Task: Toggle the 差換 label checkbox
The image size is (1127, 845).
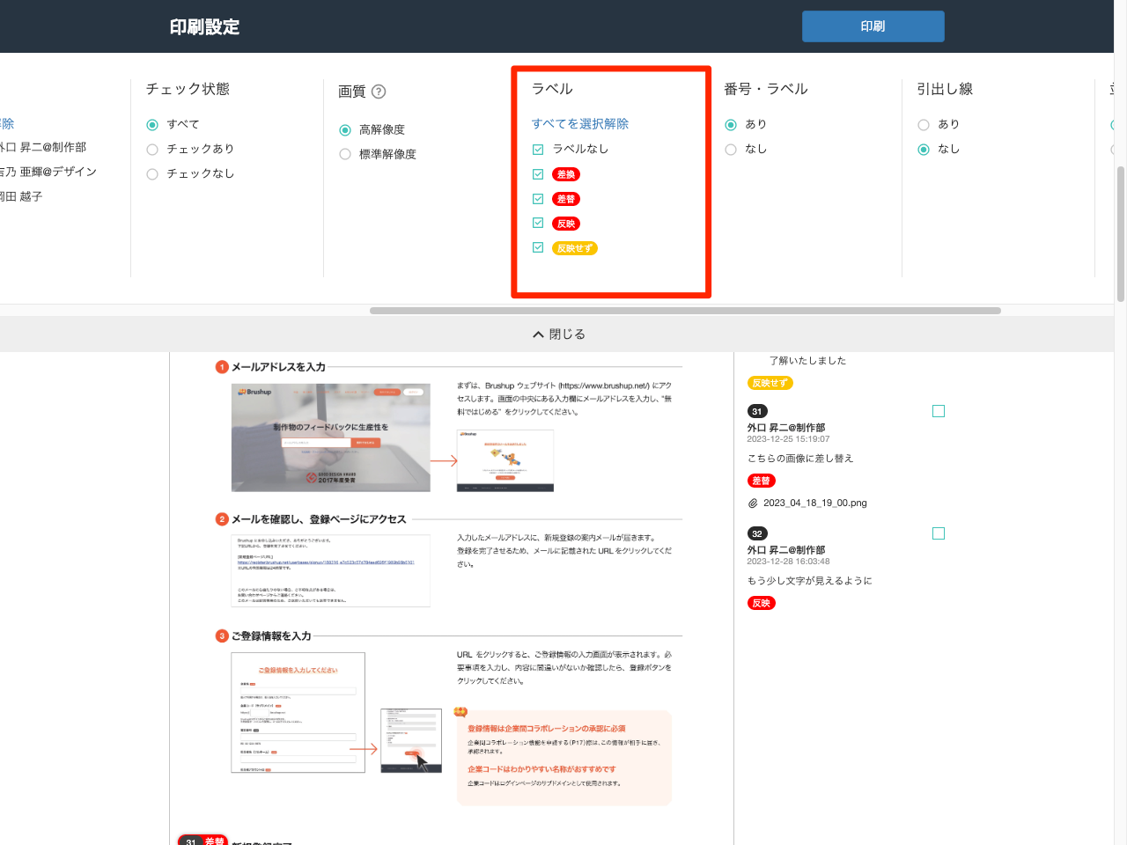Action: pyautogui.click(x=538, y=174)
